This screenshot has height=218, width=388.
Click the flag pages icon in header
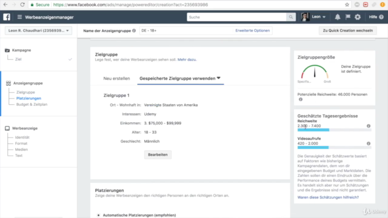347,17
